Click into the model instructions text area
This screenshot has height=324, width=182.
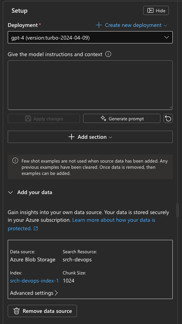point(90,85)
